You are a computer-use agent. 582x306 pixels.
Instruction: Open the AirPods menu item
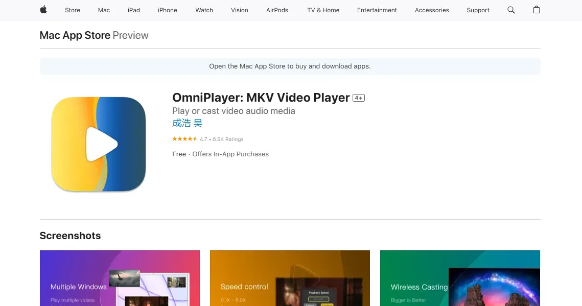pyautogui.click(x=277, y=10)
